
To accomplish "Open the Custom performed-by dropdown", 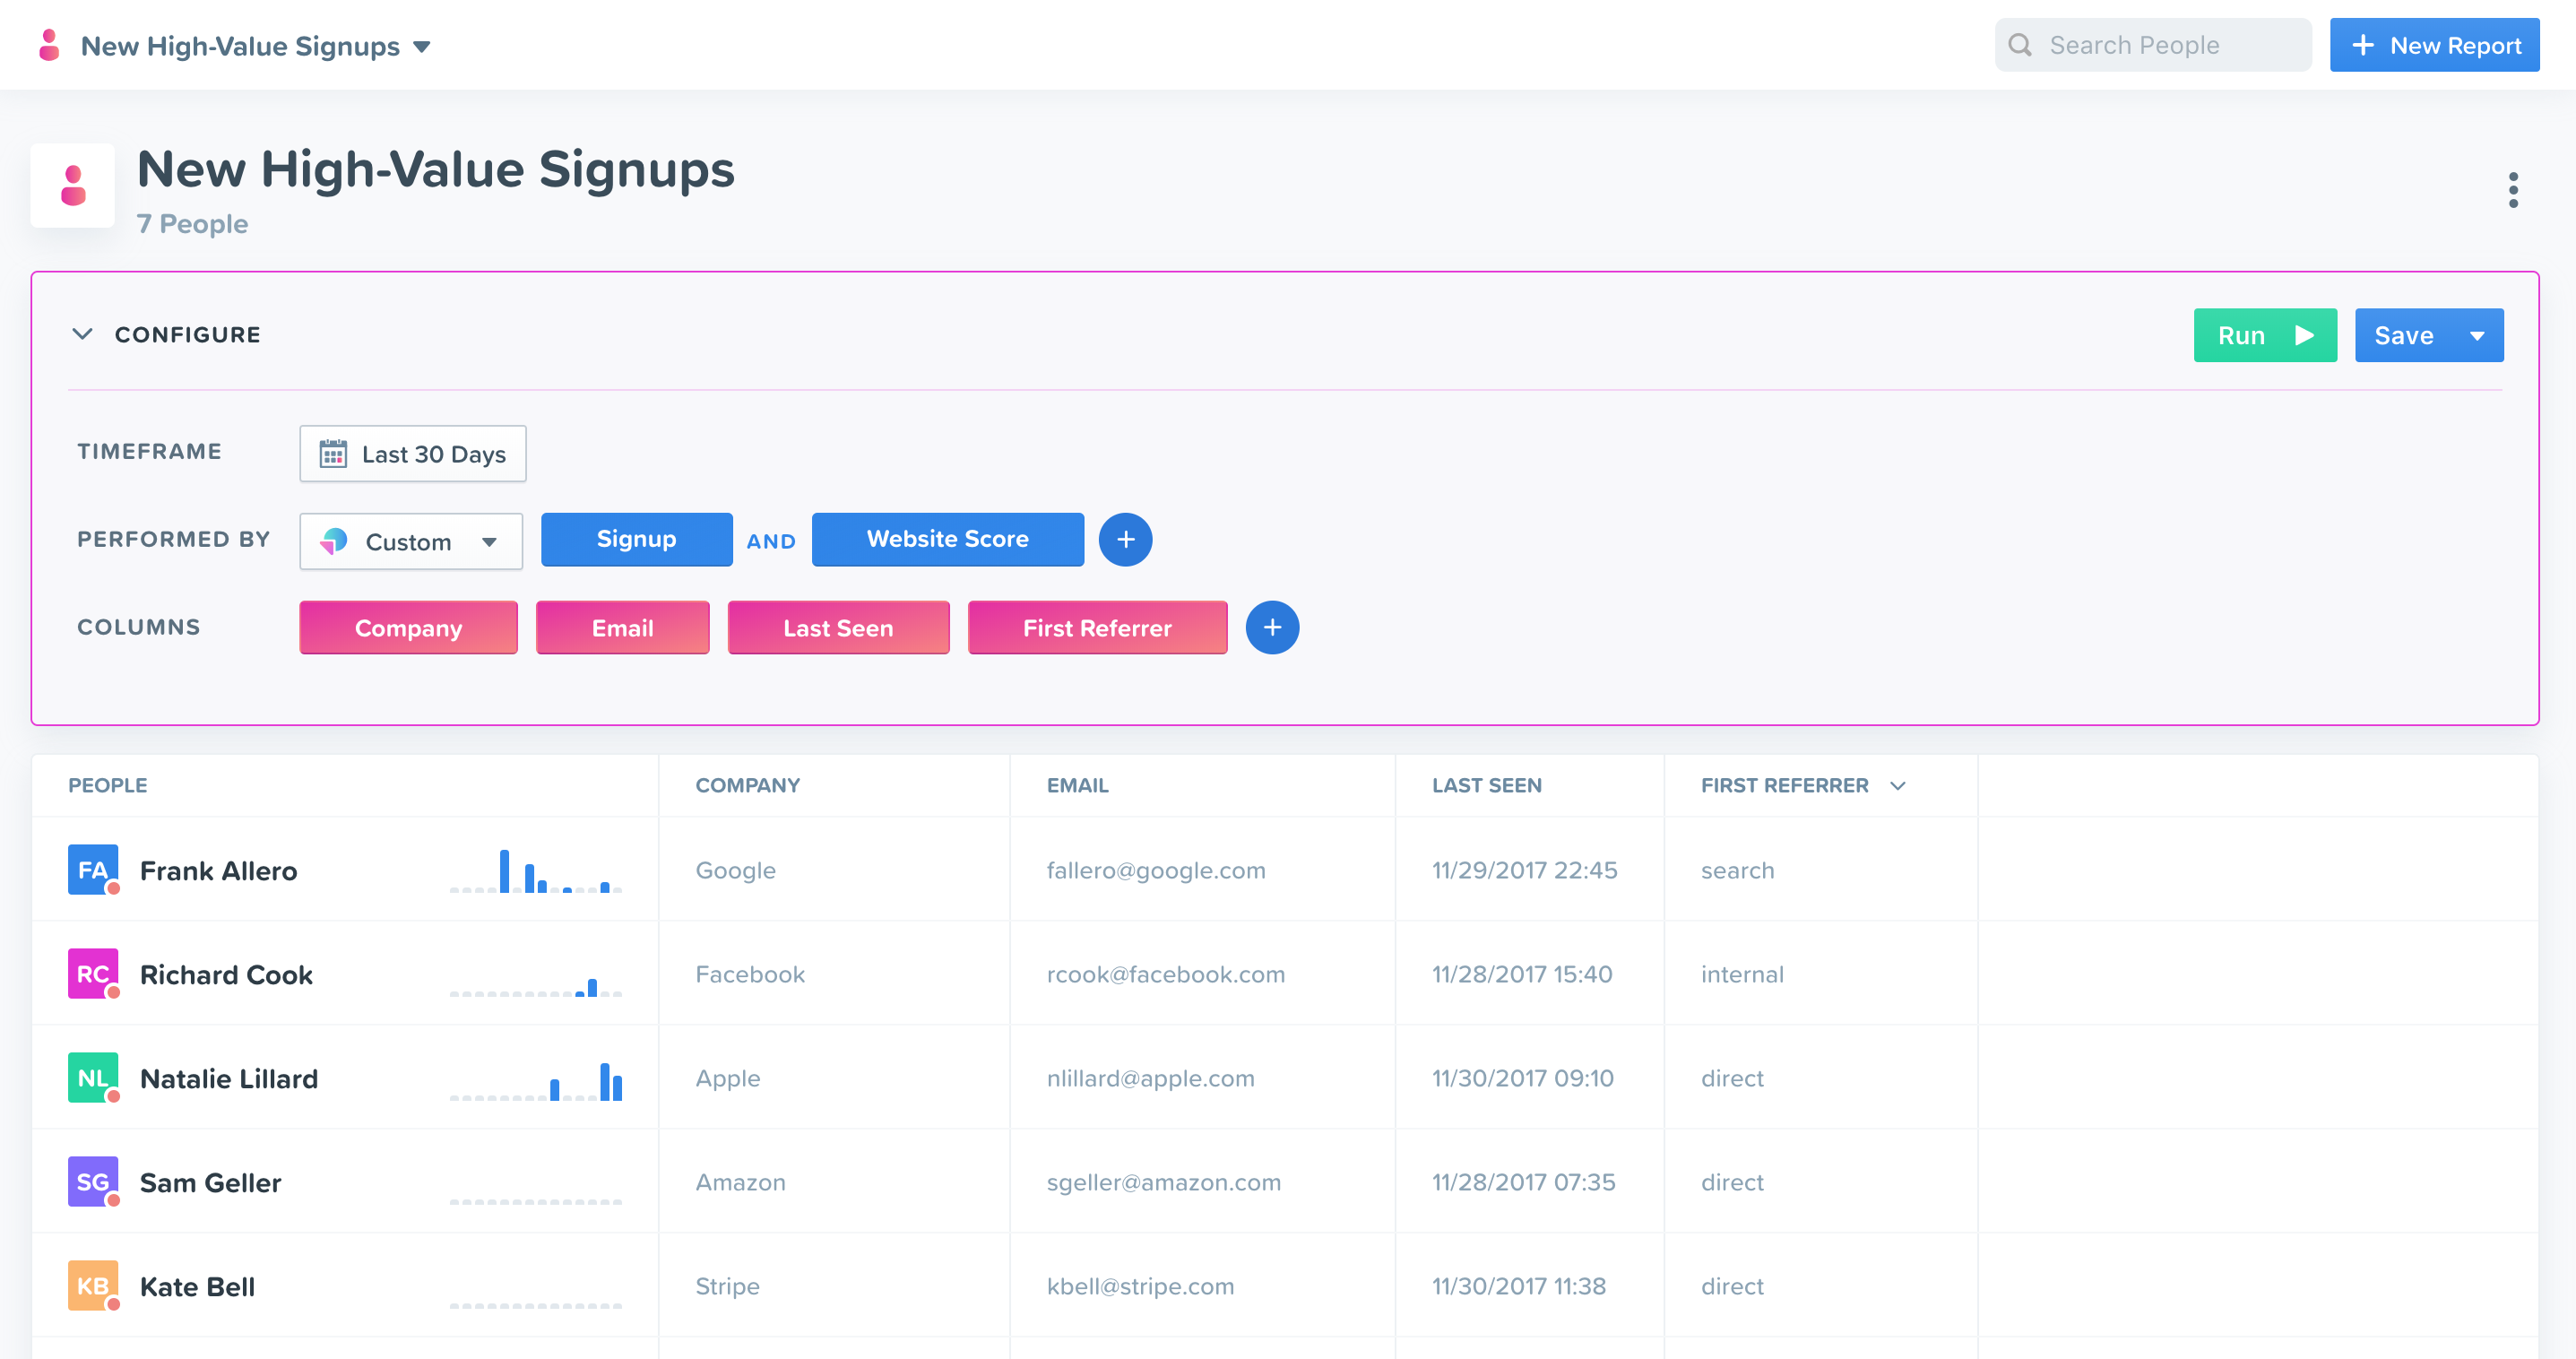I will coord(411,542).
